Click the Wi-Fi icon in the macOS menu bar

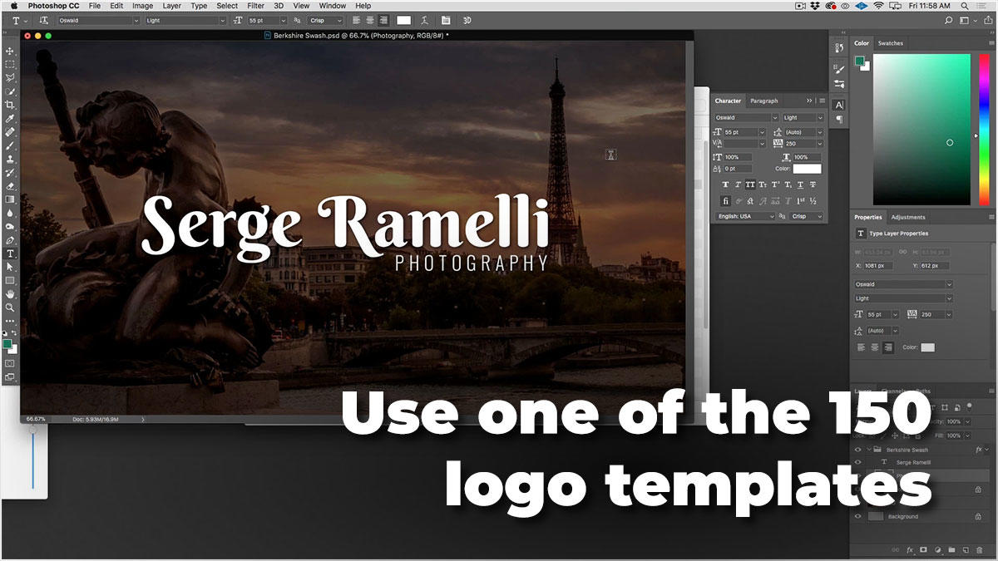coord(878,6)
